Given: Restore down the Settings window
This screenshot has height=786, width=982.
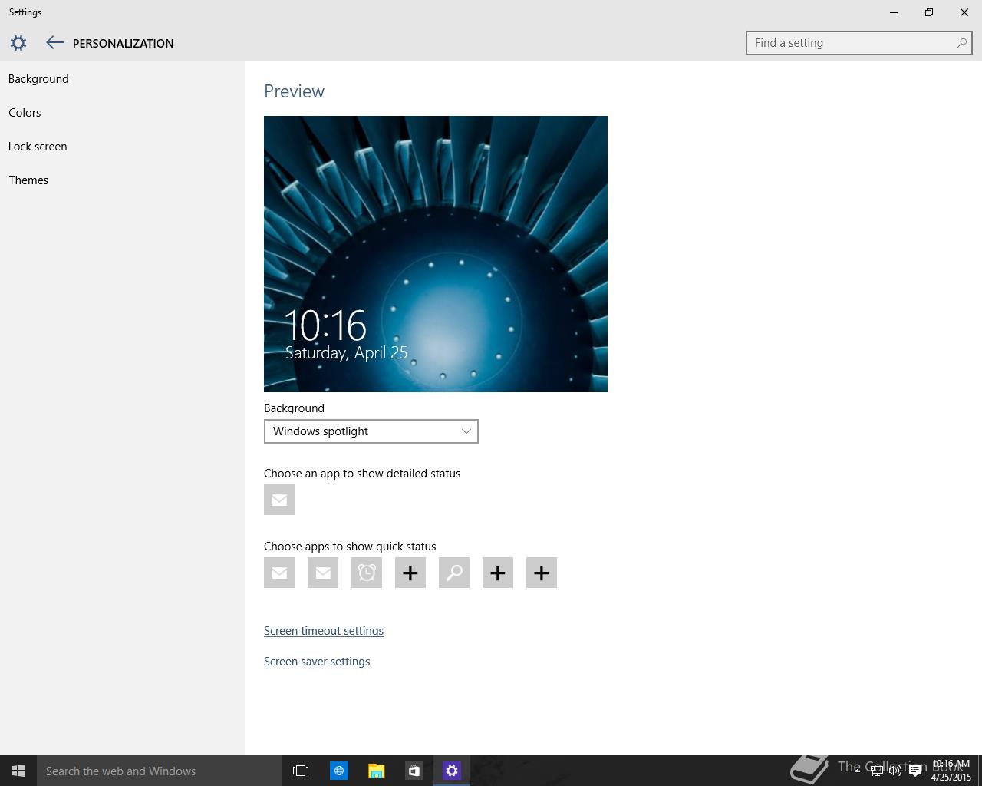Looking at the screenshot, I should pos(929,12).
